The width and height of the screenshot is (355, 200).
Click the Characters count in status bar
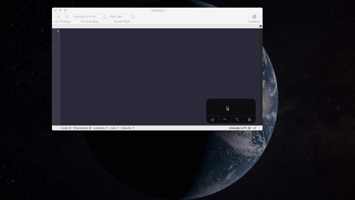82,128
